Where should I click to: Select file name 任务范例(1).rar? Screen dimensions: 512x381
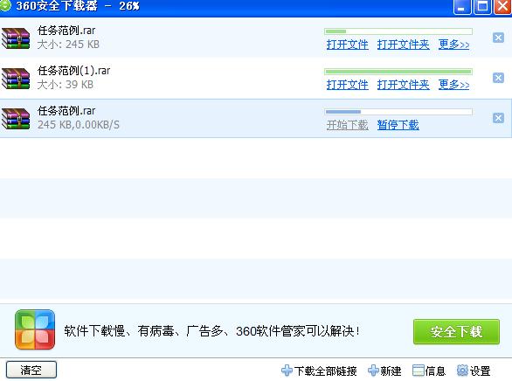[73, 71]
